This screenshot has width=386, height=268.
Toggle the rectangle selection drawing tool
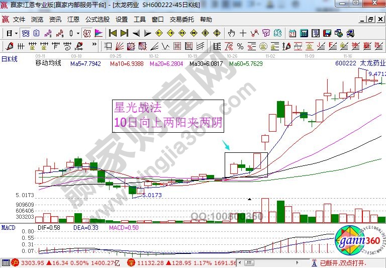click(108, 46)
